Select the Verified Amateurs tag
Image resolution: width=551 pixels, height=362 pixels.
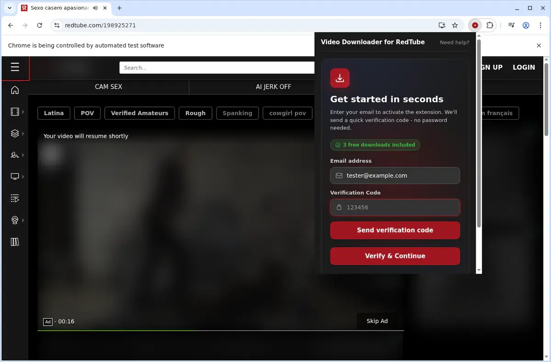click(140, 113)
